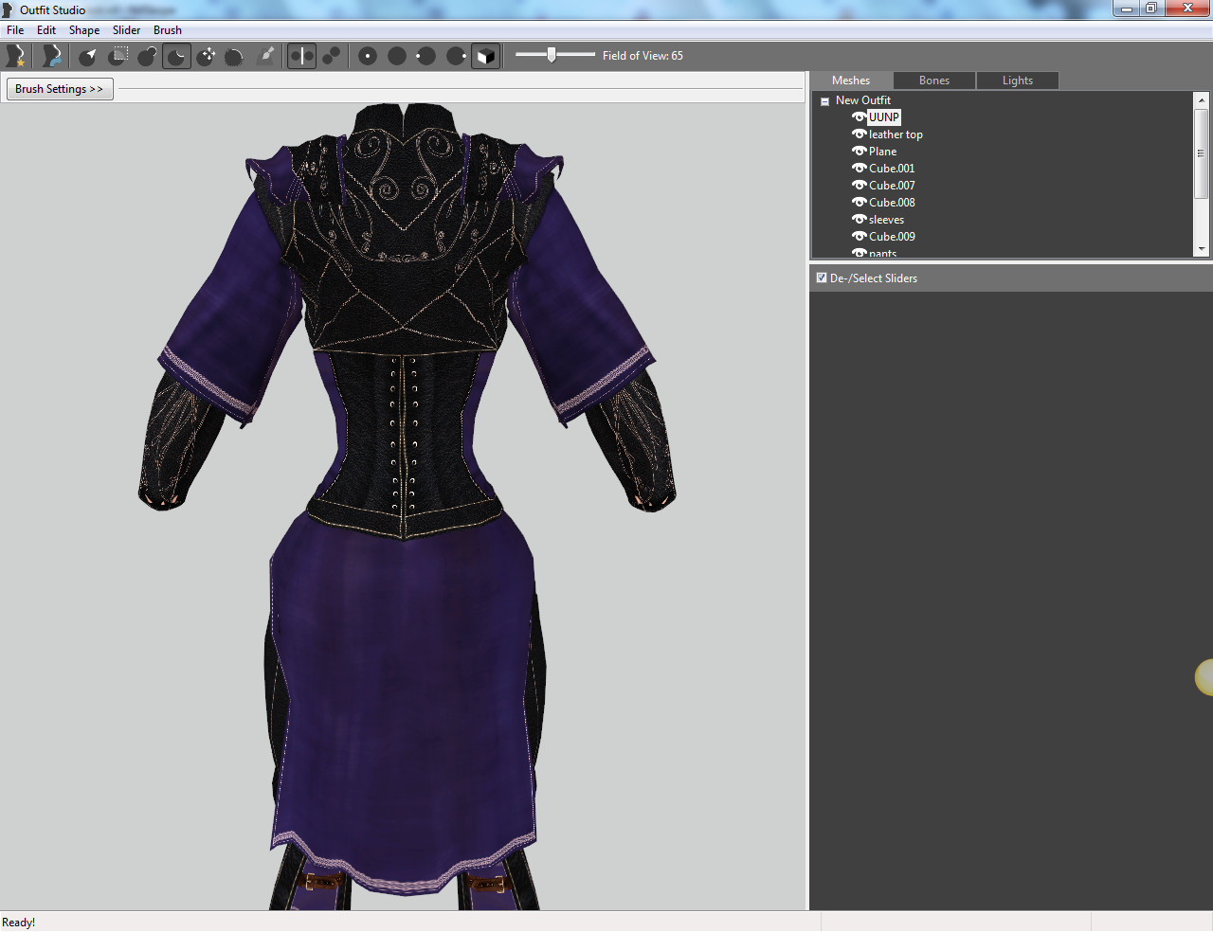Click the mesh list scroll-up arrow
Viewport: 1213px width, 932px height.
pos(1202,99)
